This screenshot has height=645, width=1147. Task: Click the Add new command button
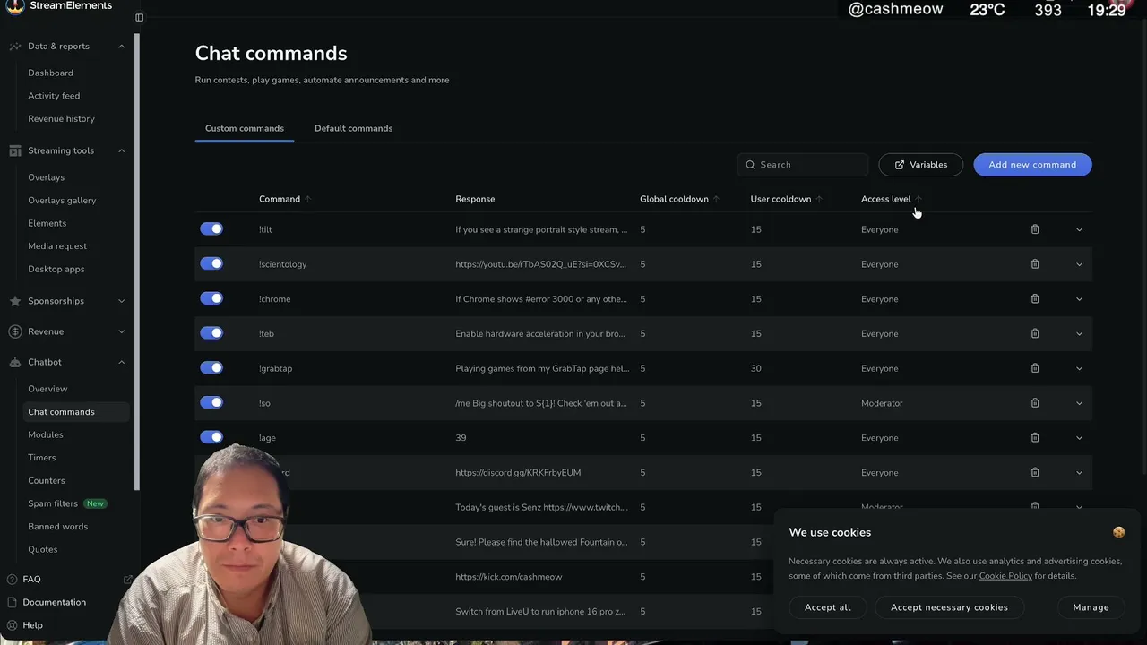(1032, 165)
